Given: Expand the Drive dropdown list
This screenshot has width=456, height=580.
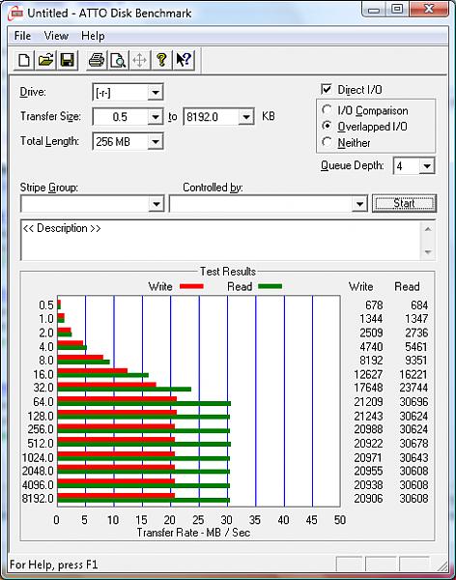Looking at the screenshot, I should (156, 92).
